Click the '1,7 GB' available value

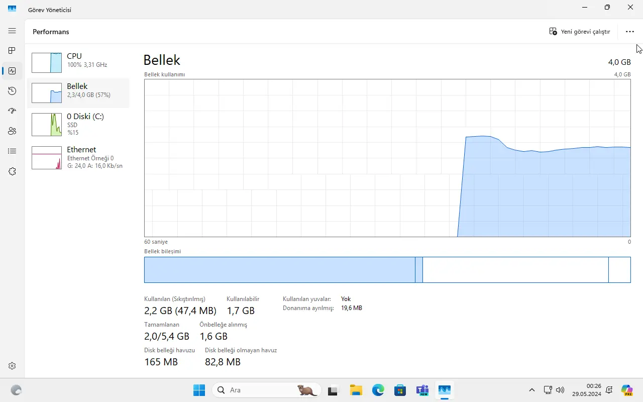(x=241, y=311)
